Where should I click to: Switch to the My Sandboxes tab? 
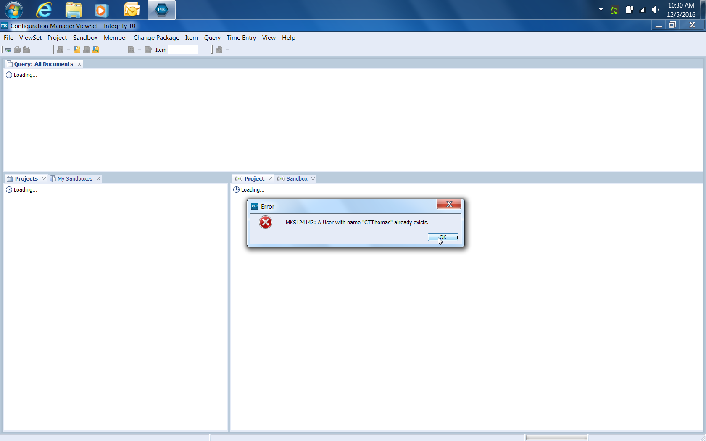click(x=74, y=178)
